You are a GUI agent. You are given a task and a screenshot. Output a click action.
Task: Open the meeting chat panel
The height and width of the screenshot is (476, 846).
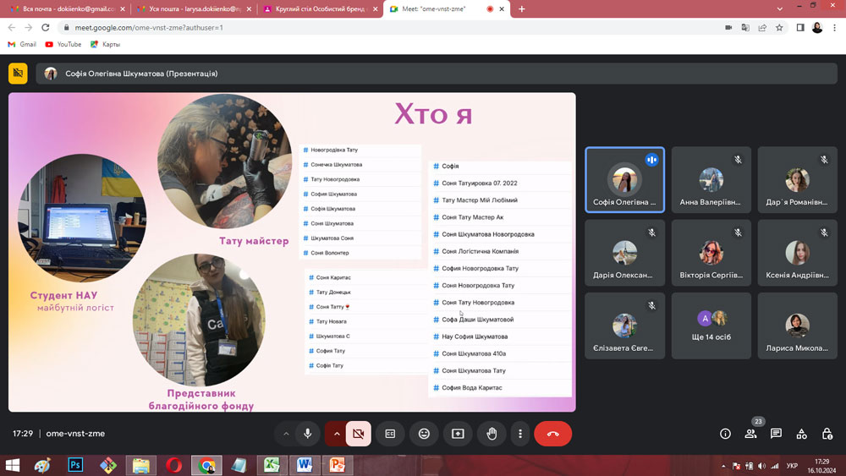pos(776,434)
